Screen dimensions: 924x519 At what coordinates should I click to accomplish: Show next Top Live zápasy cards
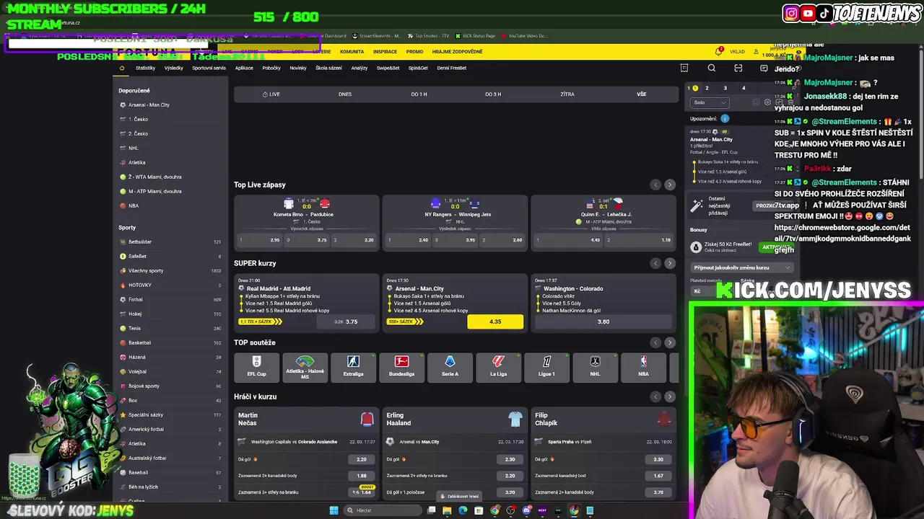coord(670,185)
